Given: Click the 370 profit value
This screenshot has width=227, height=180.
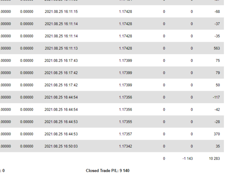Looking at the screenshot, I should 217,134.
